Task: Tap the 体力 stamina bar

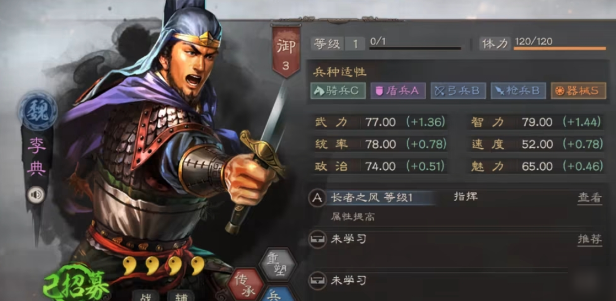Action: click(560, 49)
